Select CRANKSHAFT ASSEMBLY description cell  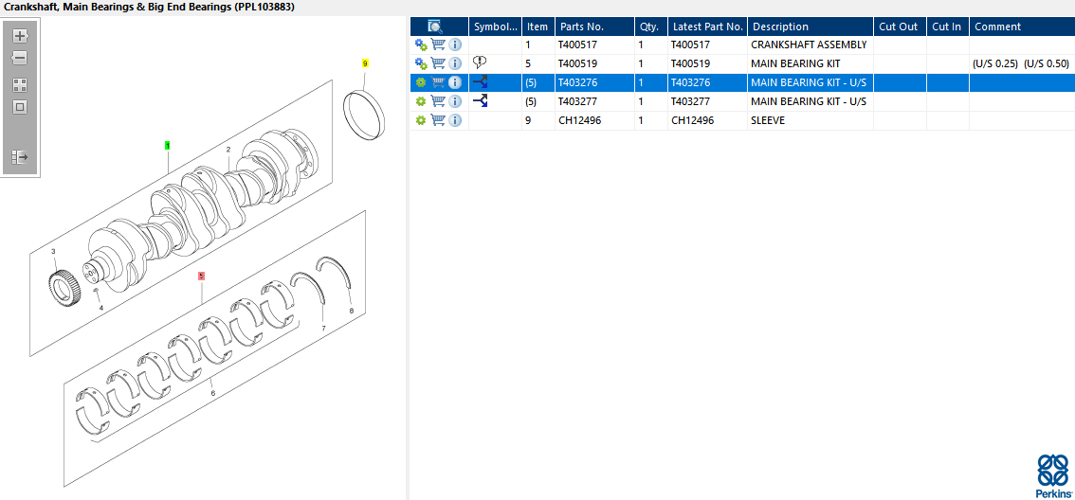(809, 45)
